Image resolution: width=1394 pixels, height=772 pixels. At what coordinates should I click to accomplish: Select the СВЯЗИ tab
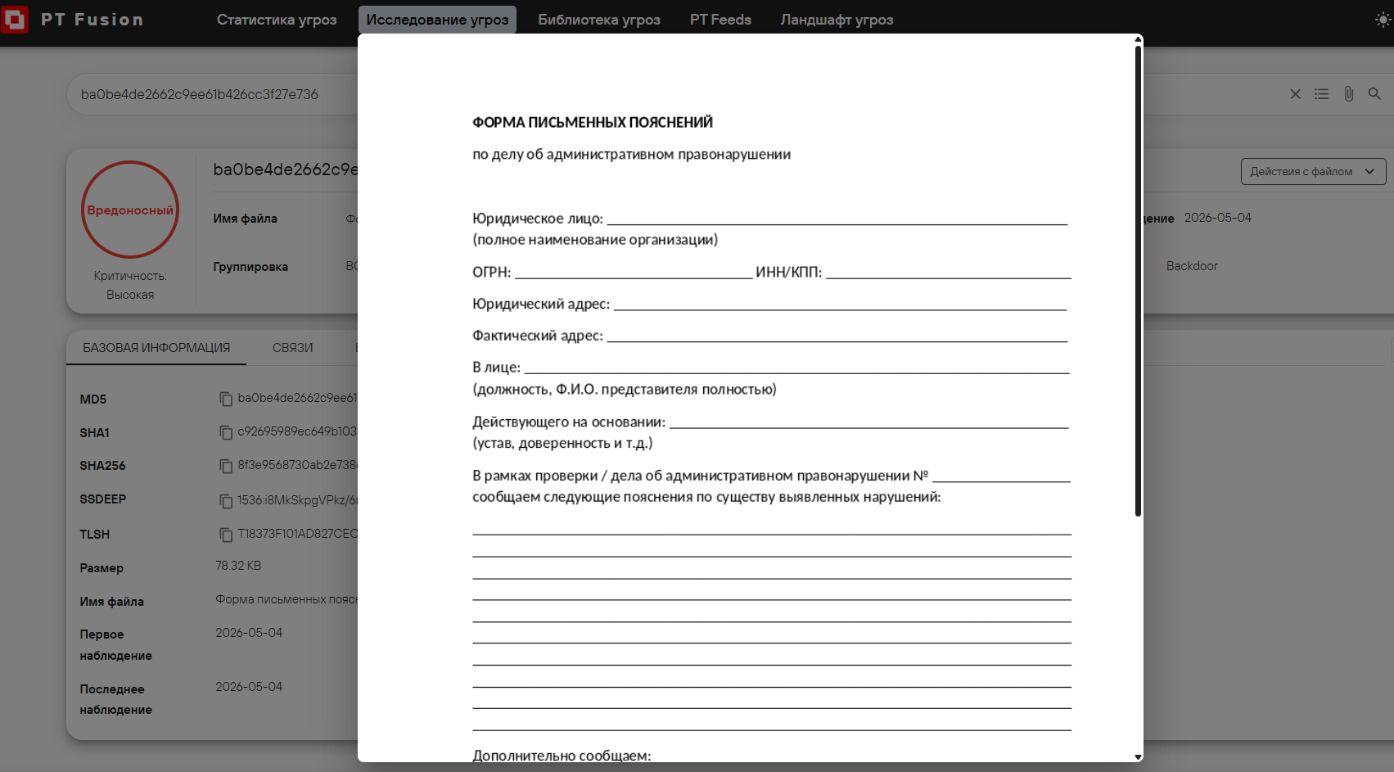click(x=292, y=348)
